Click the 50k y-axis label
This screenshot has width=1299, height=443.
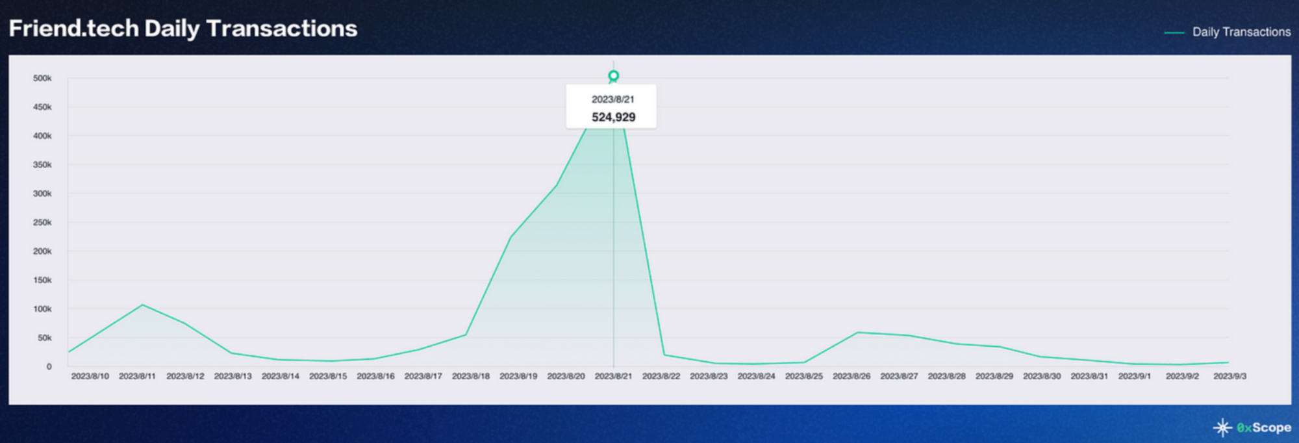tap(44, 338)
